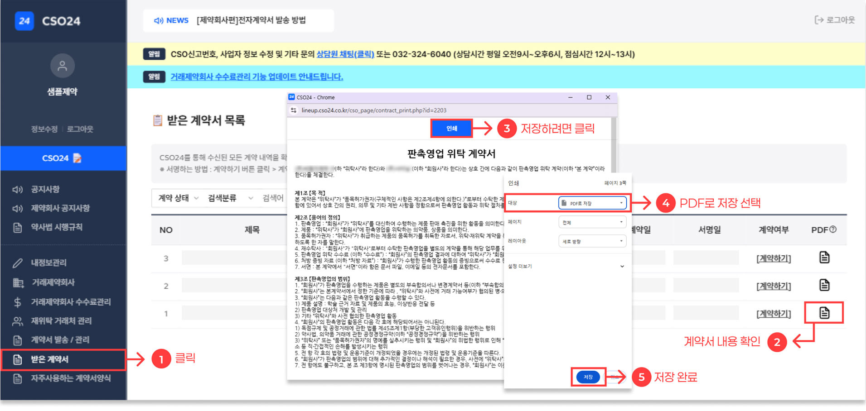866x411 pixels.
Task: Maximize the CSO24 Chrome popup window
Action: 589,97
